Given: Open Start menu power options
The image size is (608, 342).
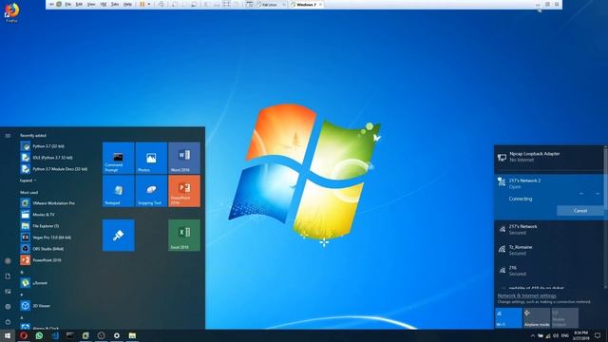Looking at the screenshot, I should (x=8, y=322).
